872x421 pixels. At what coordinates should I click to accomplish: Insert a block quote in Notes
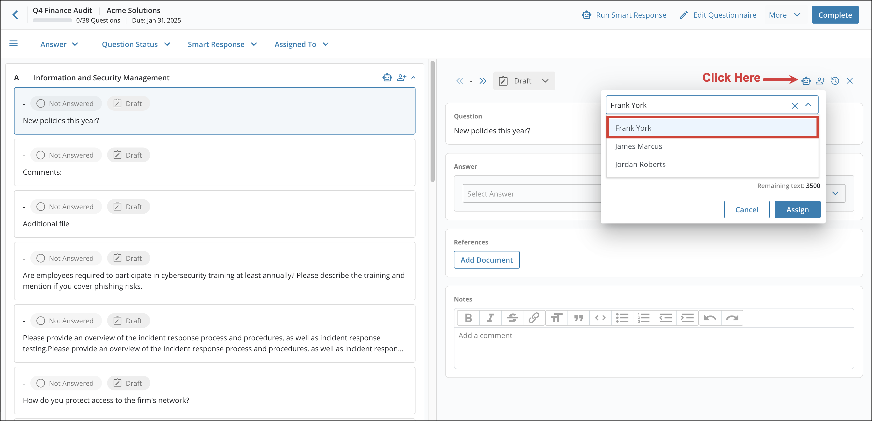coord(578,318)
